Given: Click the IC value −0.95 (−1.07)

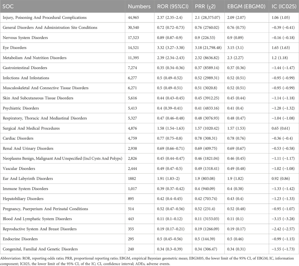Looking at the screenshot, I should 283,209.
